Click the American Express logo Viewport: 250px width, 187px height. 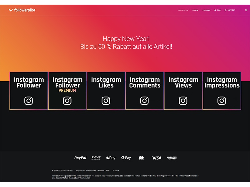pyautogui.click(x=172, y=158)
